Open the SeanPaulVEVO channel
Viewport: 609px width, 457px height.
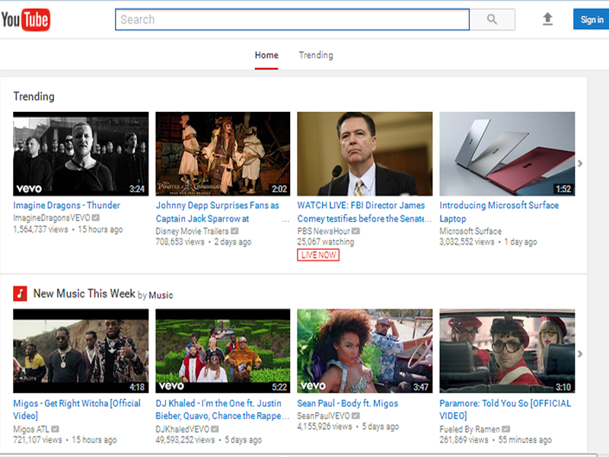[x=324, y=416]
